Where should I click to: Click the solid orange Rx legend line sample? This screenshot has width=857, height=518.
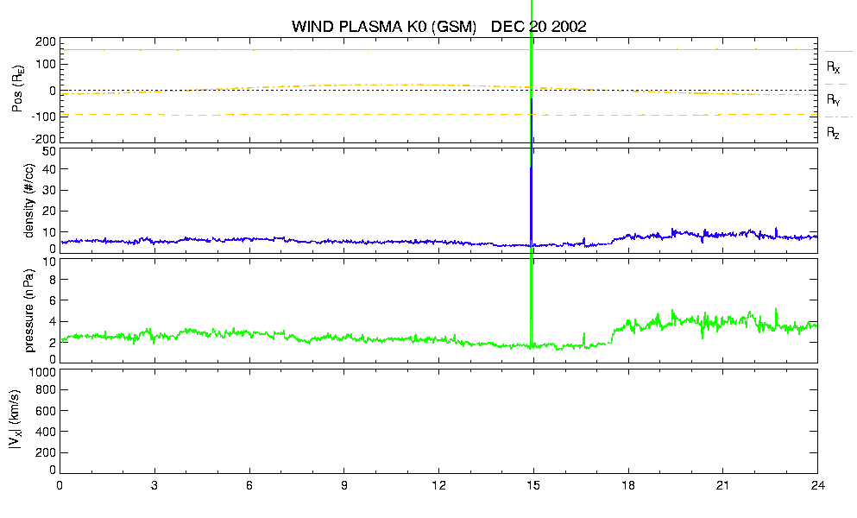[838, 52]
